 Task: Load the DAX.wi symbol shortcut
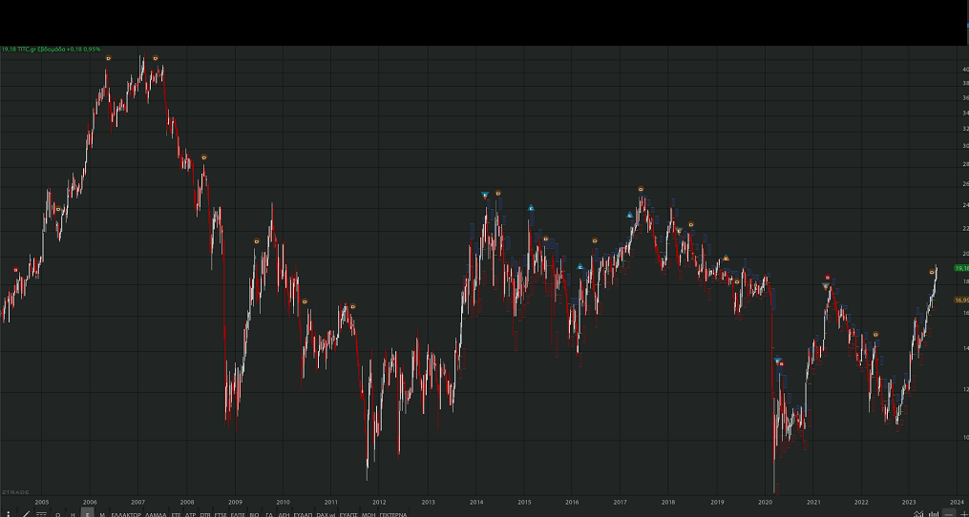(x=325, y=514)
